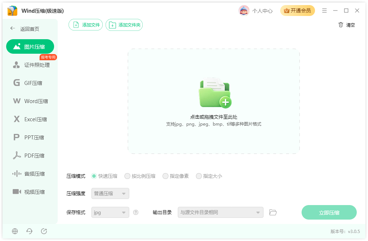The image size is (368, 241).
Task: Select the 指定像素 radio button
Action: click(x=165, y=176)
